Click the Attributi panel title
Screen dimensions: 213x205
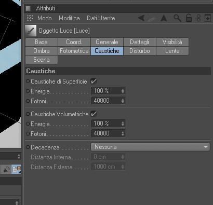tap(46, 8)
